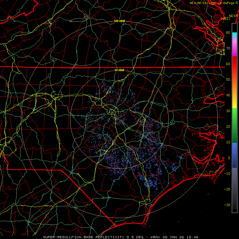Click the "50 NMI" range ring label
Image resolution: width=239 pixels, height=239 pixels.
pos(119,70)
